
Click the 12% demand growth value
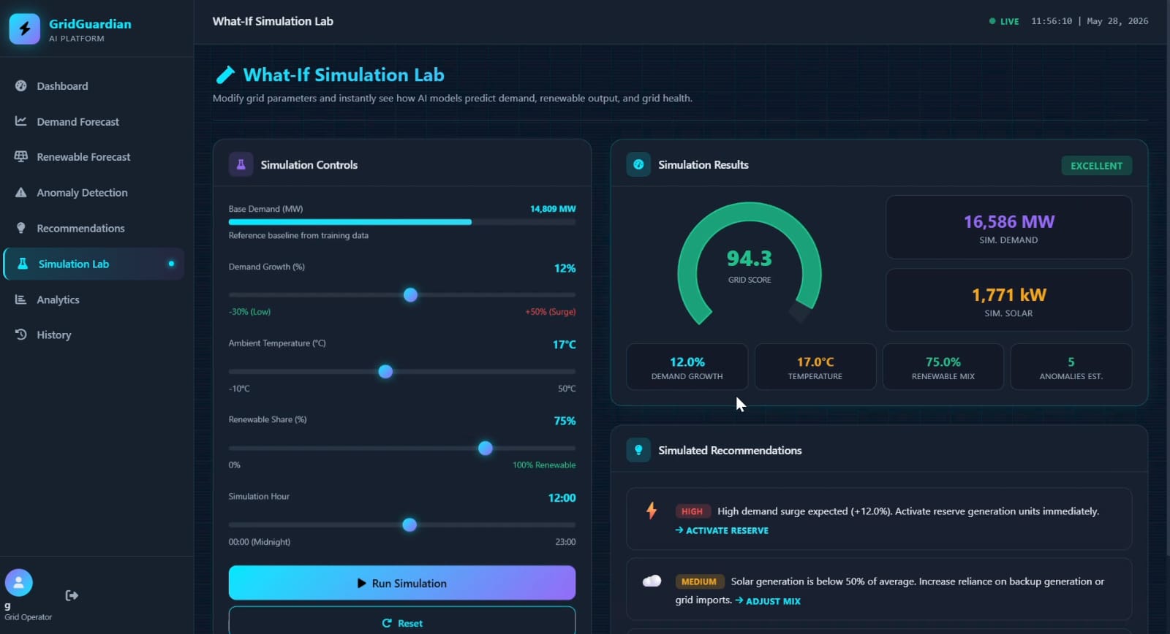pyautogui.click(x=565, y=268)
